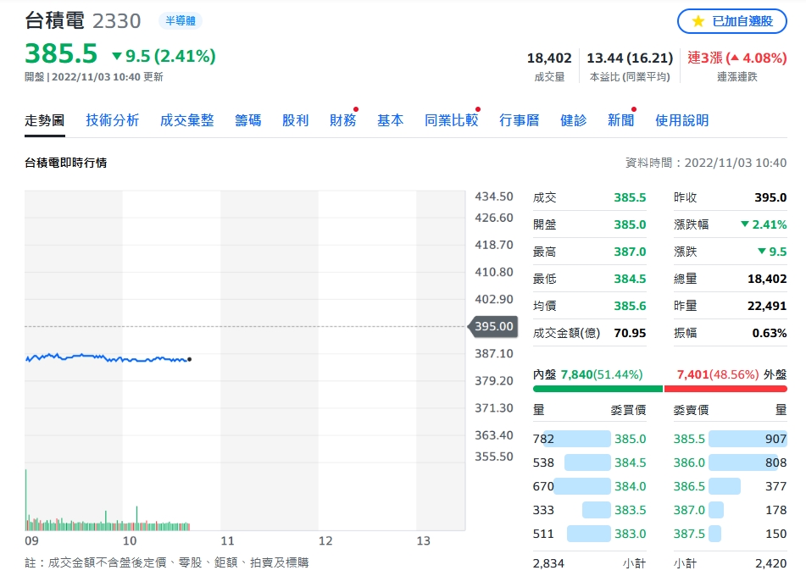Open the 使用說明 tab
The image size is (806, 587).
(x=682, y=120)
